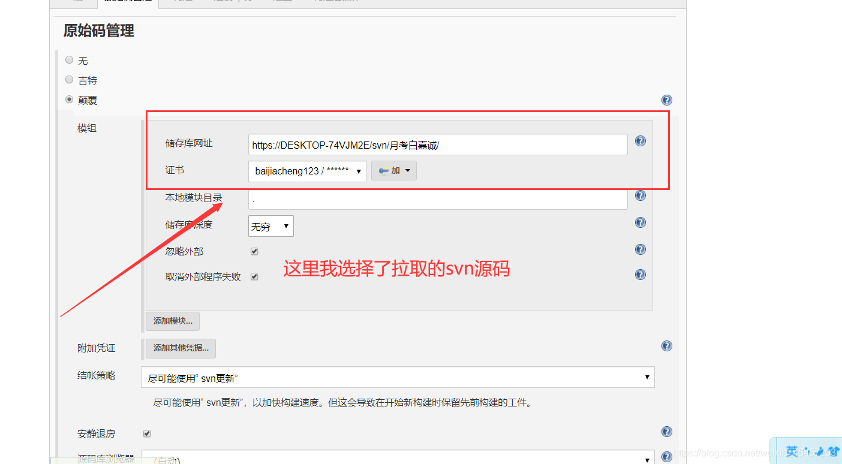This screenshot has width=842, height=464.
Task: Click the 英 input method indicator
Action: point(792,451)
